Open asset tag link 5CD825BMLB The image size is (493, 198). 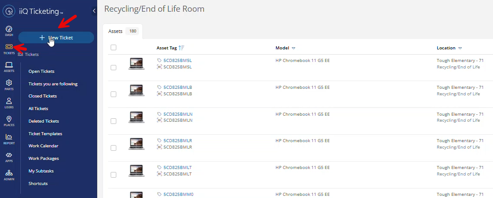(x=177, y=88)
